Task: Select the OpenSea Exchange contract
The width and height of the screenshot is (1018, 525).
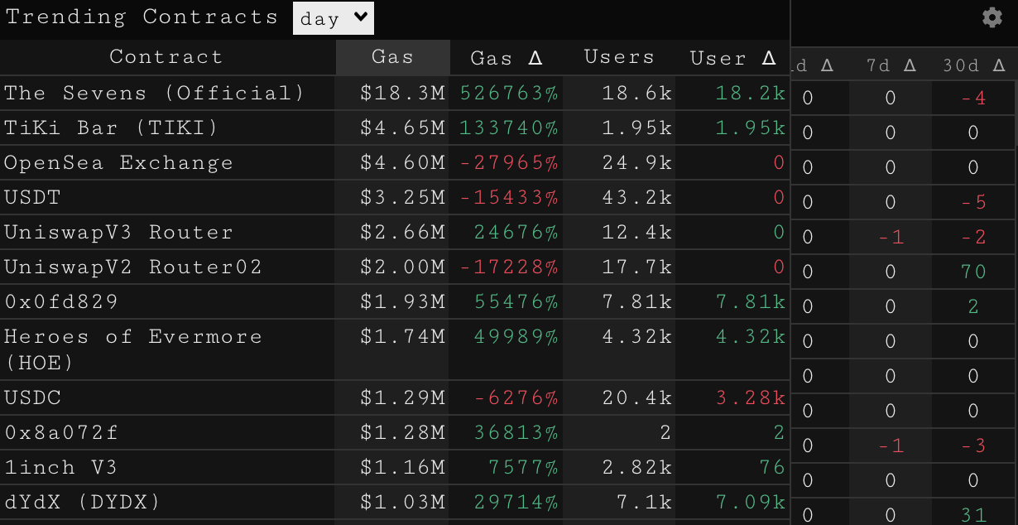Action: pyautogui.click(x=118, y=162)
